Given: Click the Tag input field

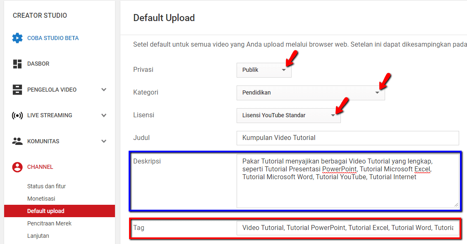Looking at the screenshot, I should point(347,228).
